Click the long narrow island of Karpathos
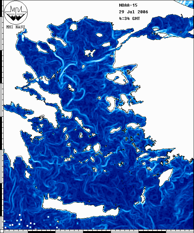This screenshot has height=233, width=194. point(143,195)
